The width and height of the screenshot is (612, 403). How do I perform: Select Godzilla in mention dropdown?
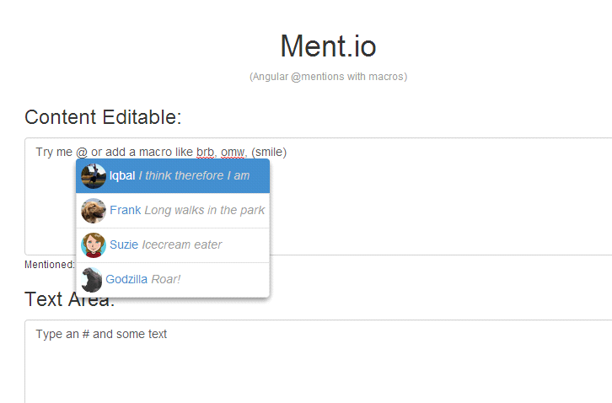pyautogui.click(x=173, y=279)
